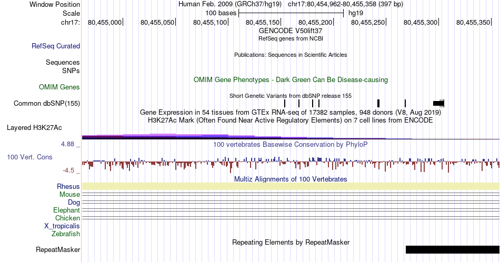Click the 80,455,250 ruler coordinate
The image size is (500, 262).
pyautogui.click(x=368, y=22)
